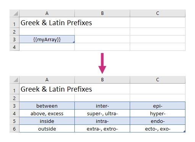This screenshot has height=142, width=195.
Task: Click the 'hyper-' cell
Action: pyautogui.click(x=158, y=113)
